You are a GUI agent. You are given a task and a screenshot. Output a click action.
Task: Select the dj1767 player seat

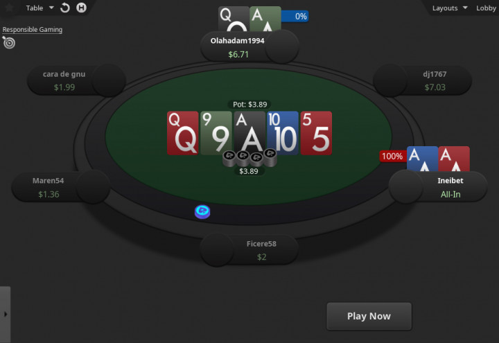coord(422,80)
